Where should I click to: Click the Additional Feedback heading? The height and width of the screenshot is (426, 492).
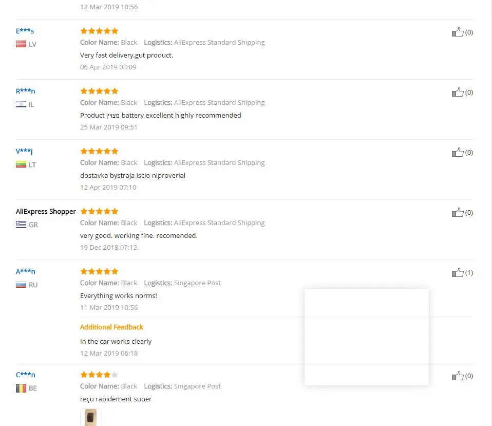point(111,327)
